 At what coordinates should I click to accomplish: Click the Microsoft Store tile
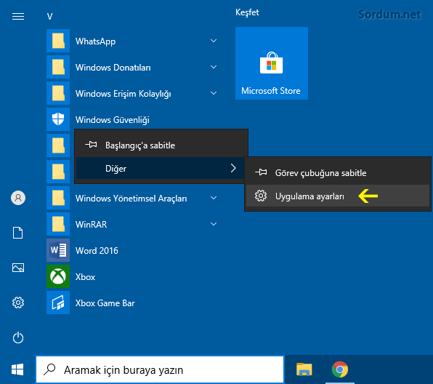pyautogui.click(x=272, y=63)
